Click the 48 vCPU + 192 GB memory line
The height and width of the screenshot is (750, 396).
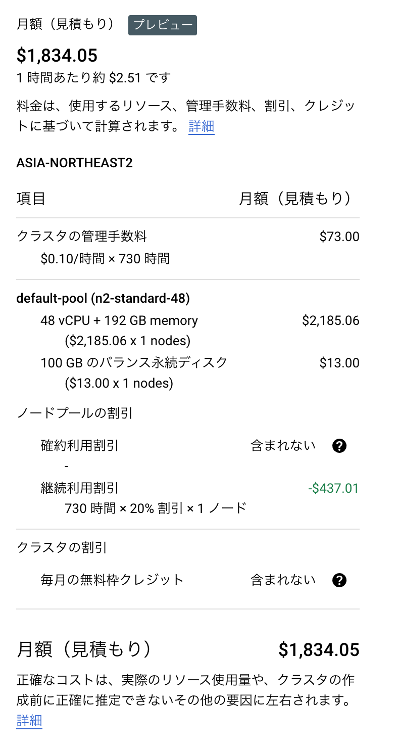click(x=119, y=320)
